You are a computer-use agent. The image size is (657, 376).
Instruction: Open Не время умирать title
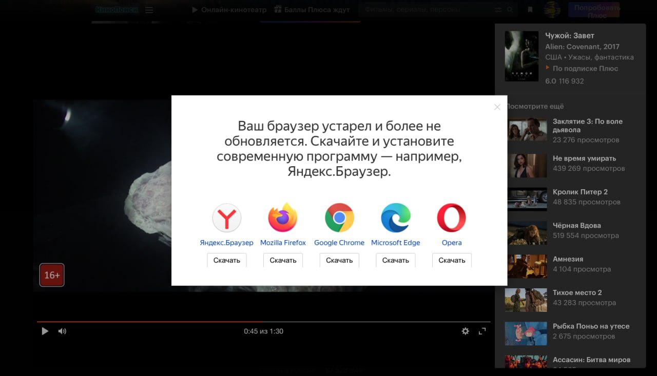[x=585, y=159]
